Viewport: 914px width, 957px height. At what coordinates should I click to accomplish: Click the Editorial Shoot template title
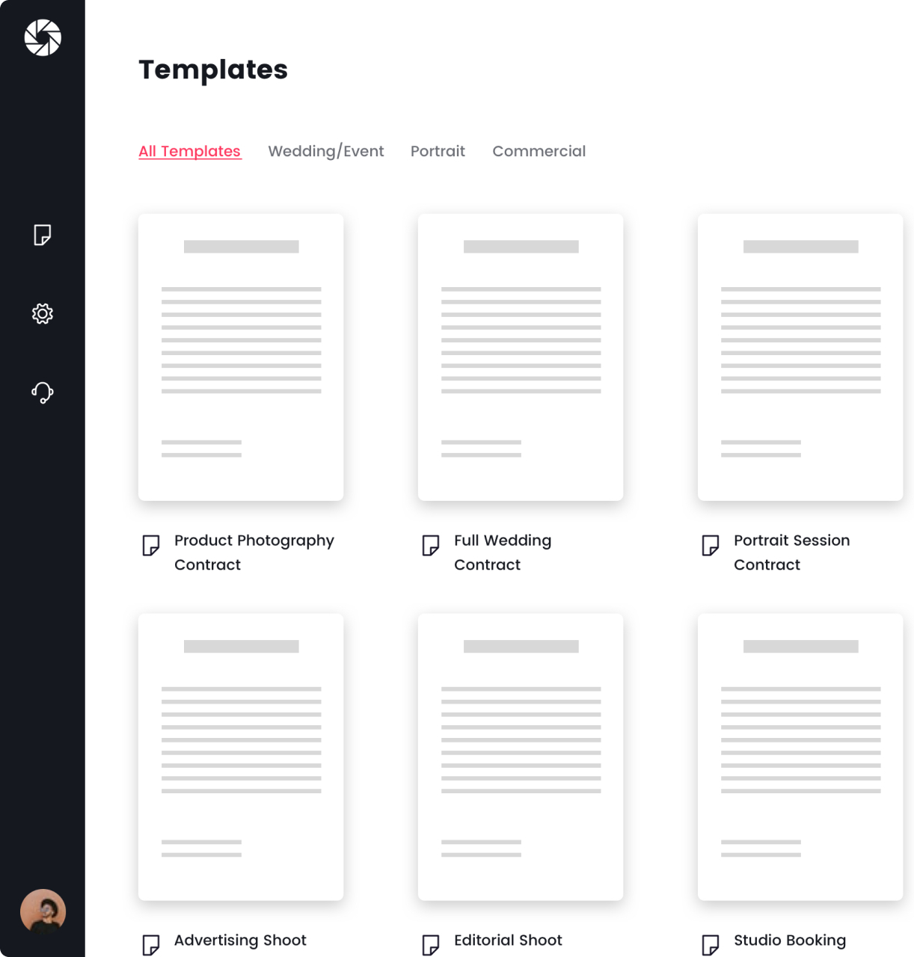click(x=508, y=941)
